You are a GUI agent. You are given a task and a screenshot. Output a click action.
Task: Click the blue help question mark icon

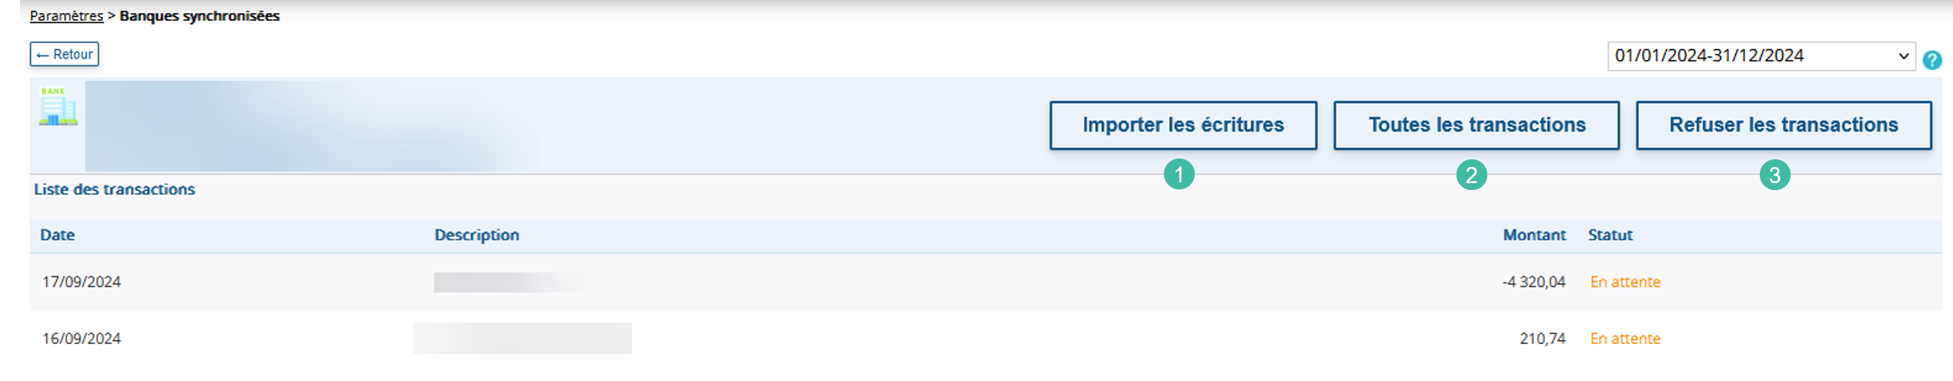[x=1931, y=60]
